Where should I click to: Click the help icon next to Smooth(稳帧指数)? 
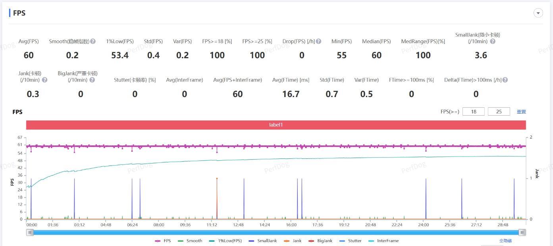pyautogui.click(x=93, y=41)
